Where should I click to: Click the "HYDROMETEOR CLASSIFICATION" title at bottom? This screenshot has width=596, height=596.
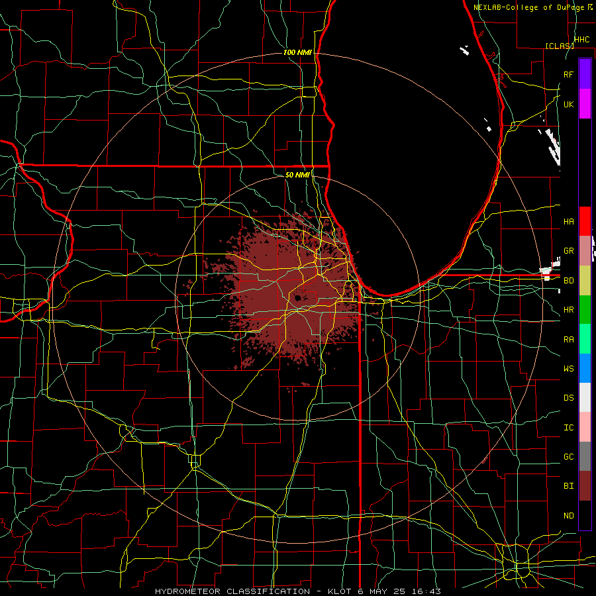[x=232, y=591]
